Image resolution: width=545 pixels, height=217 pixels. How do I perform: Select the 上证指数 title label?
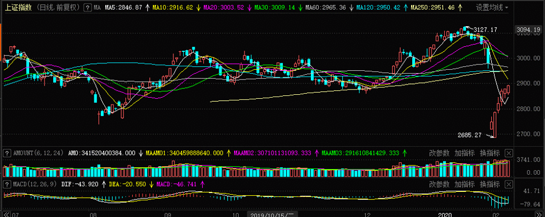point(18,7)
